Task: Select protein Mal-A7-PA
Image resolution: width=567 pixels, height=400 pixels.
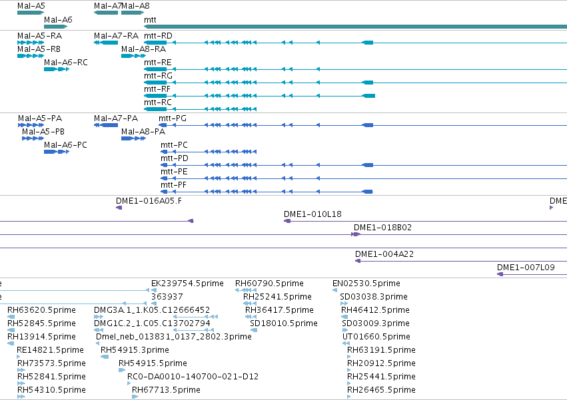Action: (106, 125)
